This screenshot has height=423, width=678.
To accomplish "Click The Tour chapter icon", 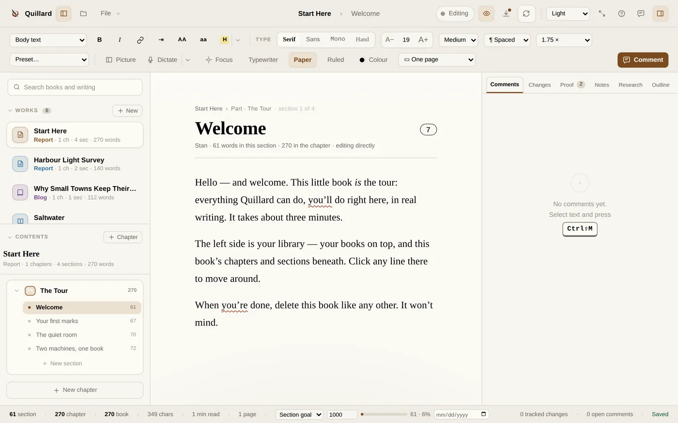I will (30, 291).
